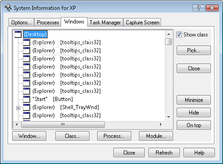Click the bottom Close dialog button

tap(129, 153)
